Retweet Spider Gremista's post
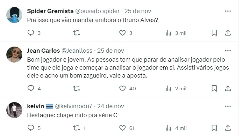The height and width of the screenshot is (135, 243). [x=76, y=33]
